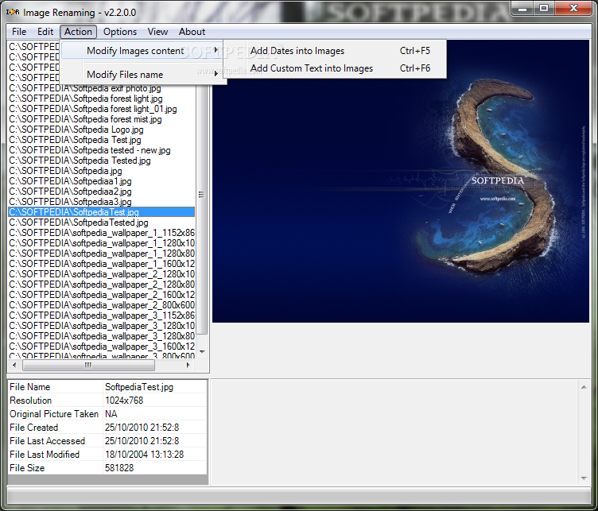Select Softpedia forest light_01.jpg

(x=102, y=109)
